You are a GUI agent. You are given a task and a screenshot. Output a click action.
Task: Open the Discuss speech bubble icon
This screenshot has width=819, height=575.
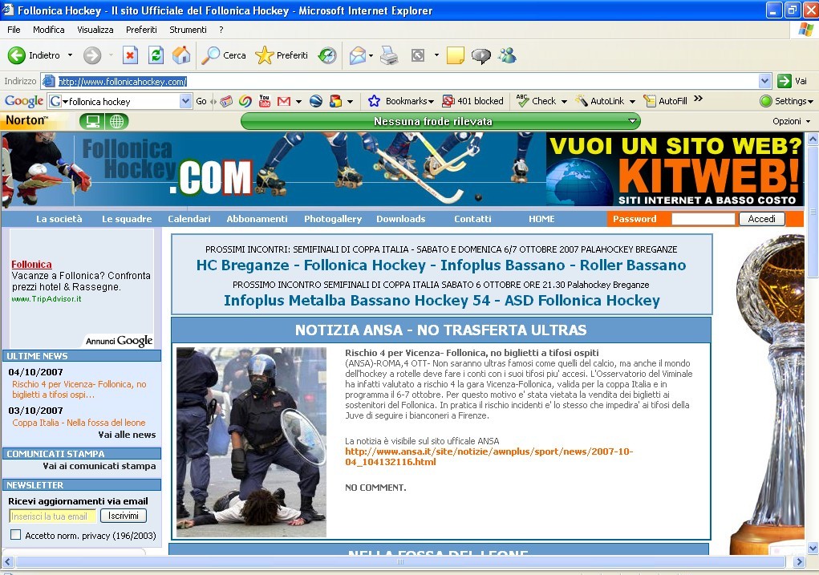pos(480,55)
